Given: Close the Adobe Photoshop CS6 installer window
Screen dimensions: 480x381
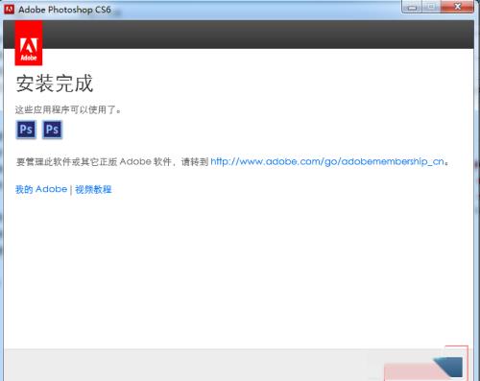Looking at the screenshot, I should pos(457,7).
